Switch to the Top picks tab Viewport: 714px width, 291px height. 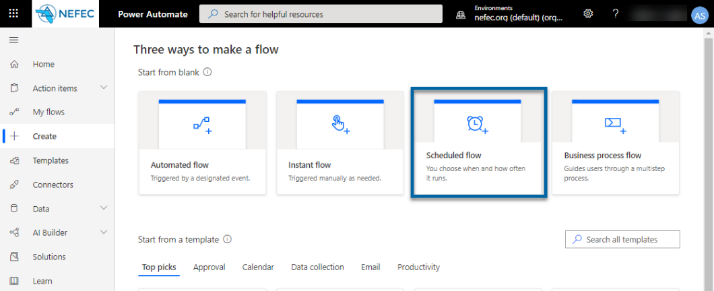tap(159, 267)
